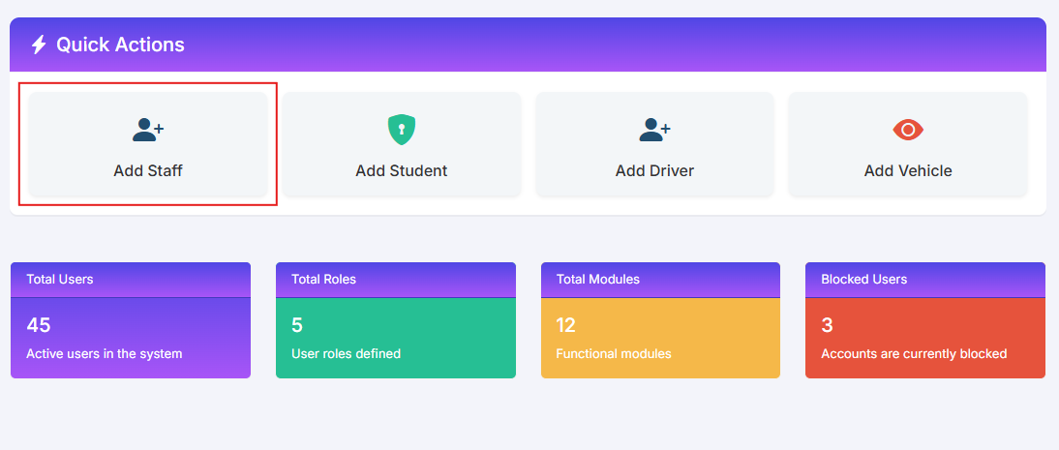Click the Add Staff user-plus icon

pos(148,130)
